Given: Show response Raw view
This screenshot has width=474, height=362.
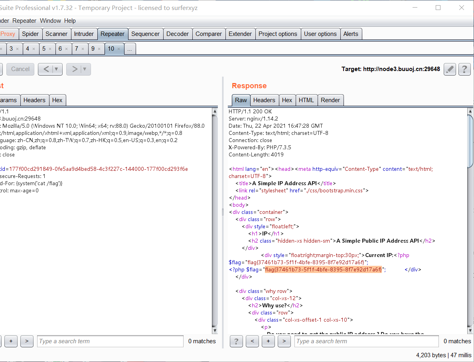Looking at the screenshot, I should pos(241,100).
